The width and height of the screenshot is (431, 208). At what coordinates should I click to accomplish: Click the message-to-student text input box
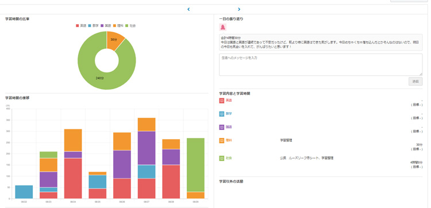point(321,64)
